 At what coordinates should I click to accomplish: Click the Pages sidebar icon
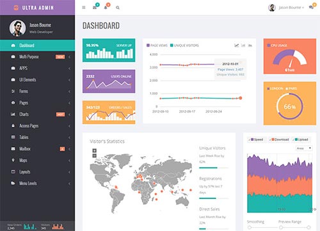[x=13, y=103]
